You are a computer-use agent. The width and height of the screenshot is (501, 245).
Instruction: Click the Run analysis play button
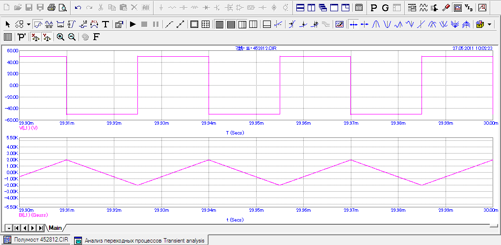click(133, 24)
